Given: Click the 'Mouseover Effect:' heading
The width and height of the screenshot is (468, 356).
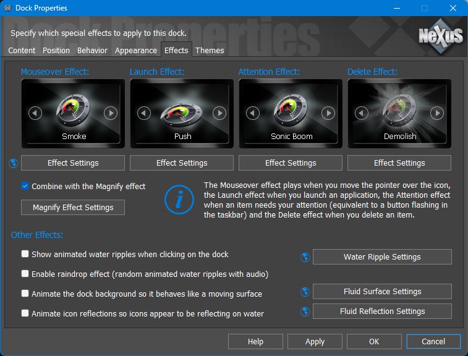Looking at the screenshot, I should pos(55,72).
